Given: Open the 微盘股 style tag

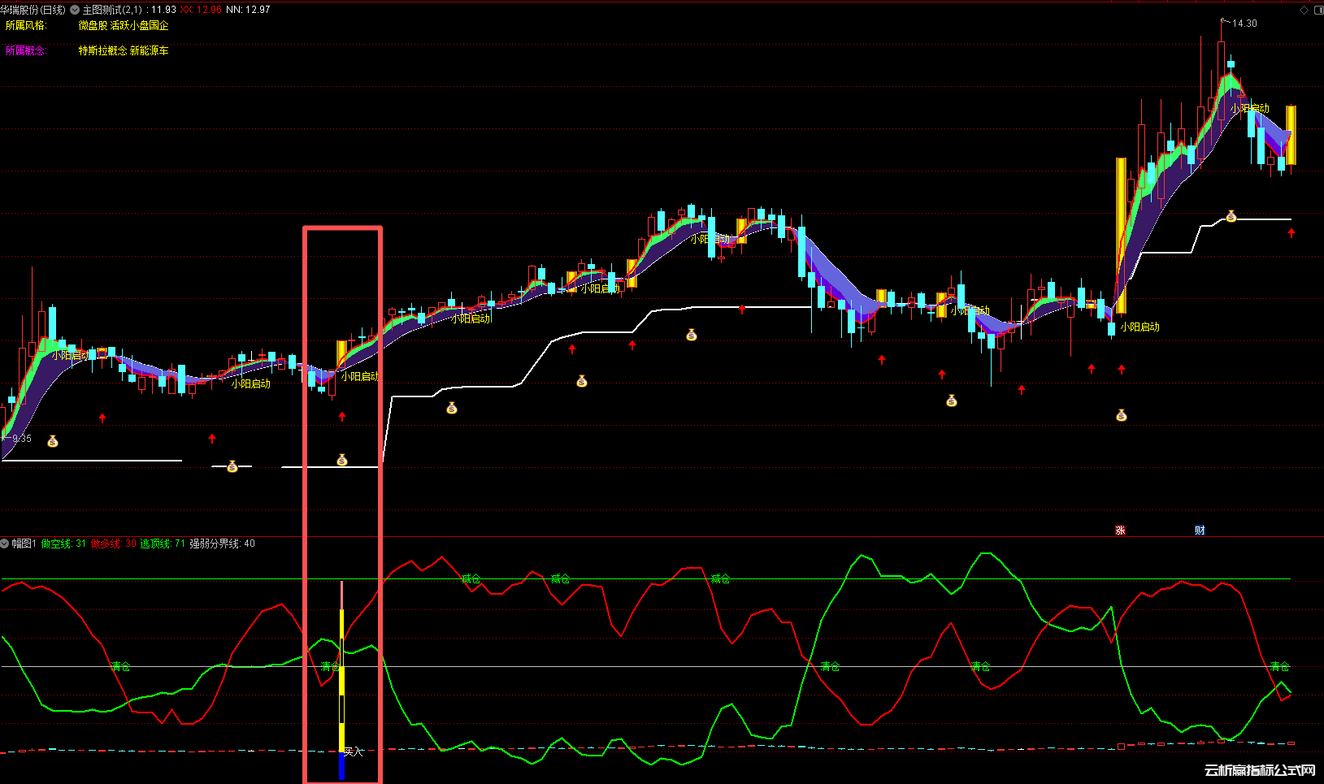Looking at the screenshot, I should click(93, 25).
